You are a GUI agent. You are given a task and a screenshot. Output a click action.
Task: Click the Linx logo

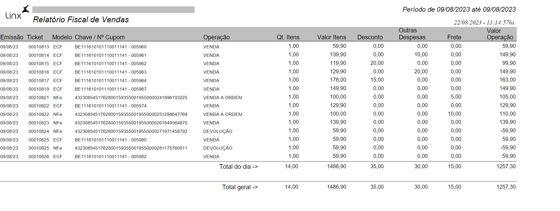(17, 13)
